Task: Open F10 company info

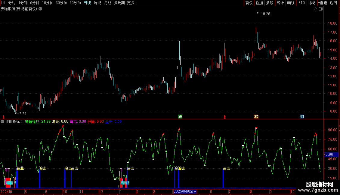Action: [x=301, y=3]
